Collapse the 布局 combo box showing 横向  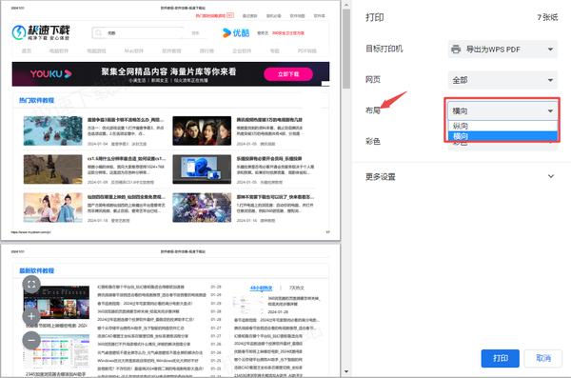(502, 110)
